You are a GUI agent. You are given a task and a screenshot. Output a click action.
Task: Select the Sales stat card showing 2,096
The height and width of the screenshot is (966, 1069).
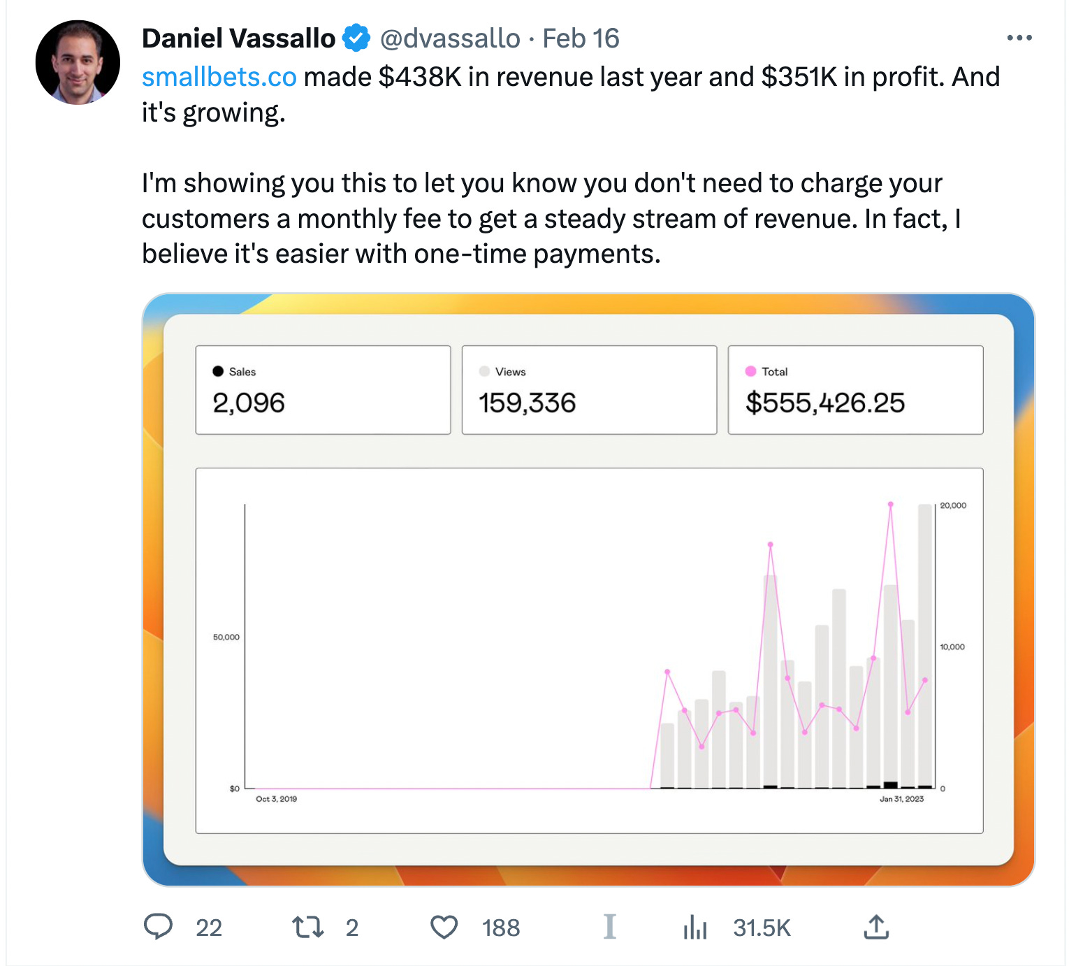coord(323,390)
